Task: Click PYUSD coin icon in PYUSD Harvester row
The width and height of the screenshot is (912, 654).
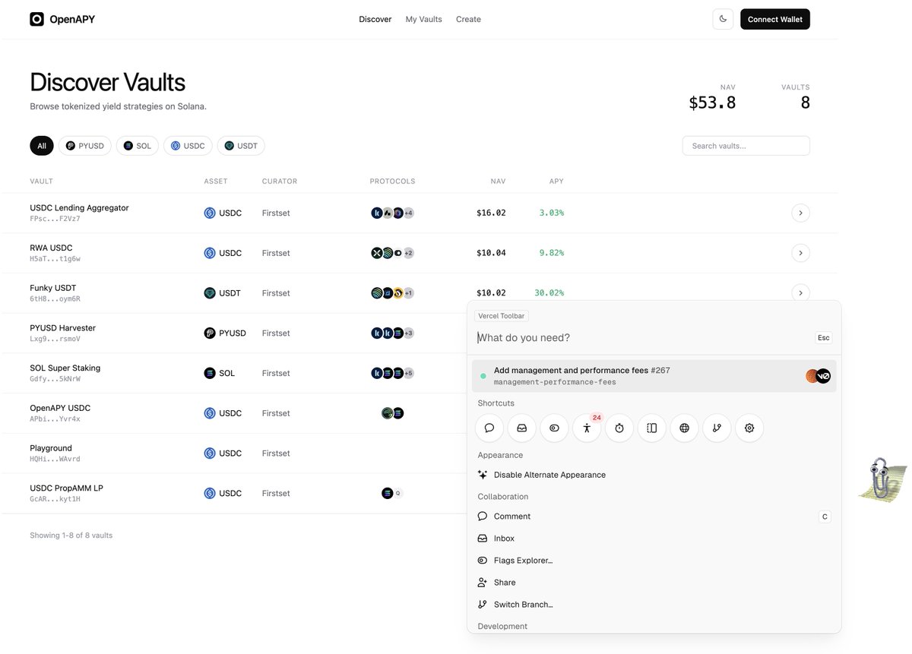Action: [210, 333]
